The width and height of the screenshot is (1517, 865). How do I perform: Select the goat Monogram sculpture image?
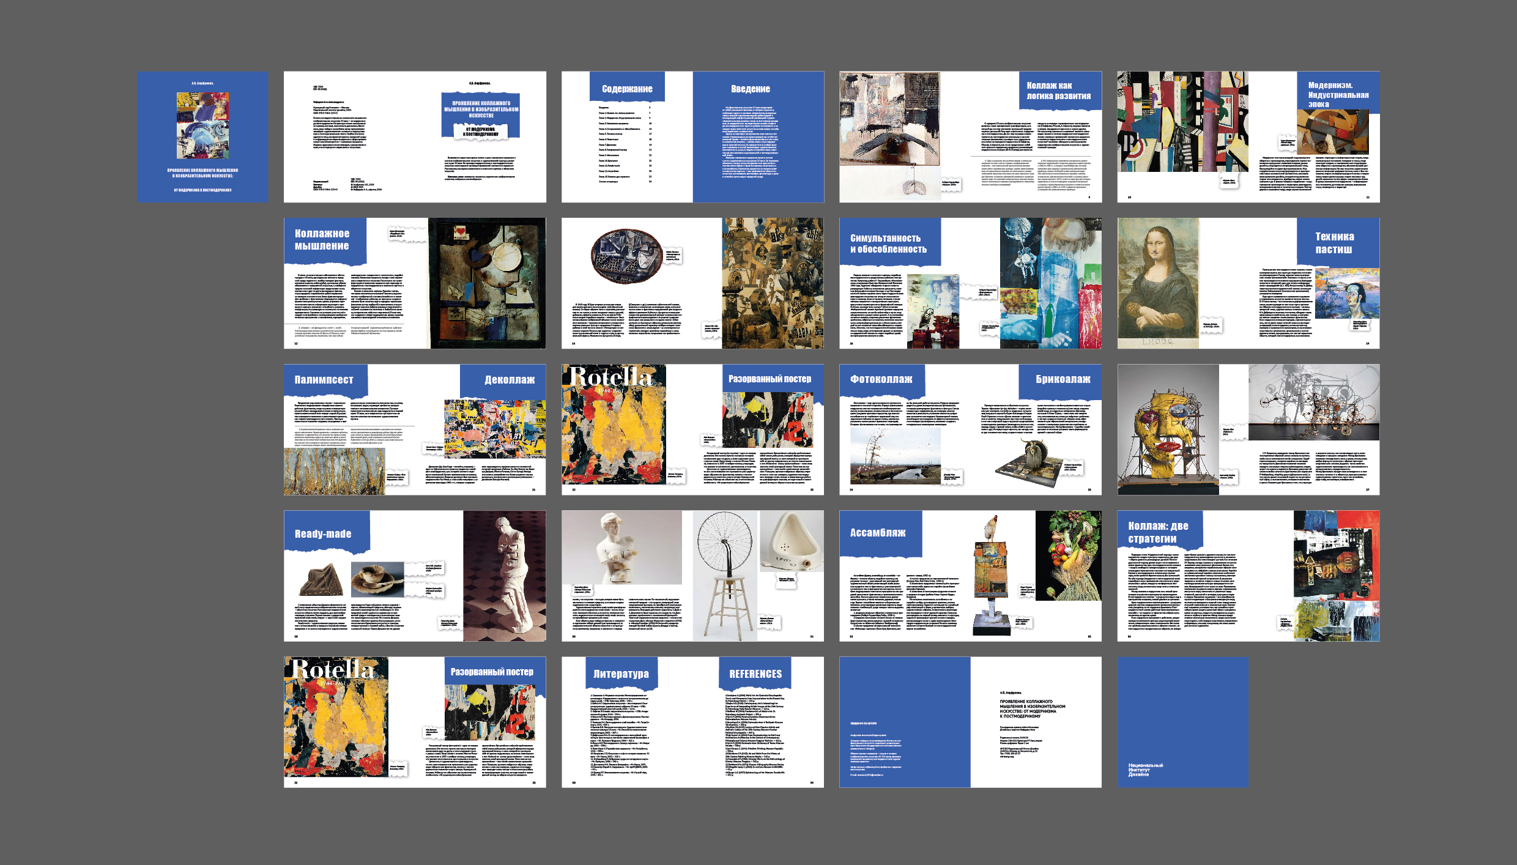[1029, 463]
